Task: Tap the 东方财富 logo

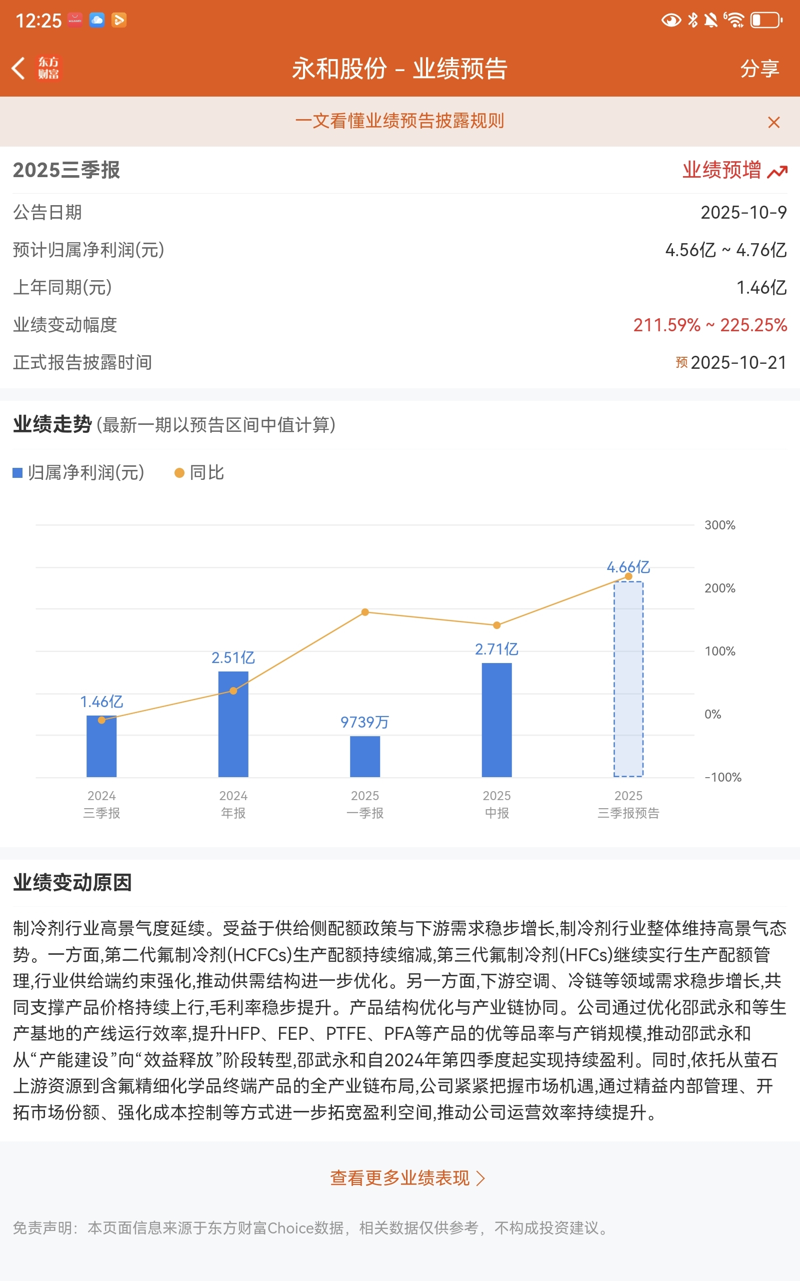Action: [48, 68]
